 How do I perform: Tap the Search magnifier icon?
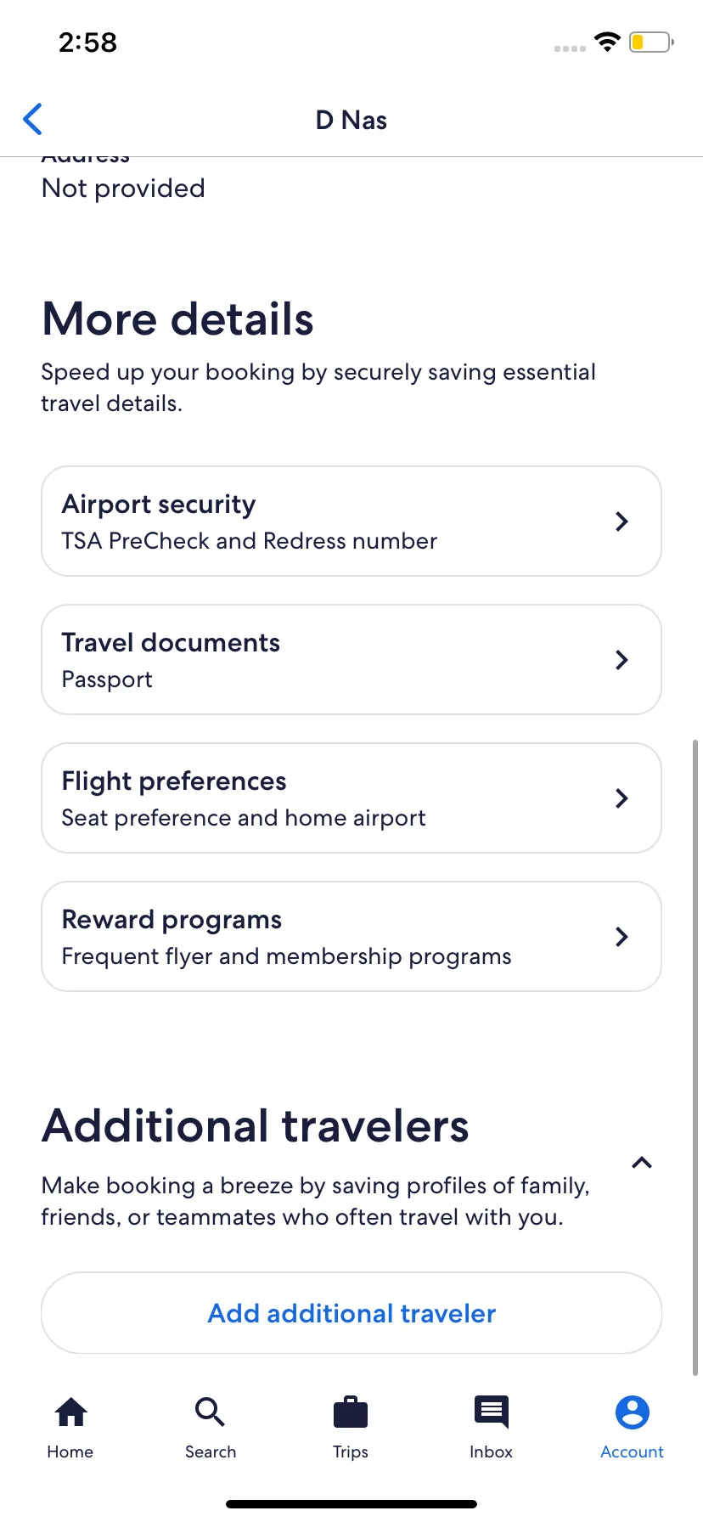[x=210, y=1412]
